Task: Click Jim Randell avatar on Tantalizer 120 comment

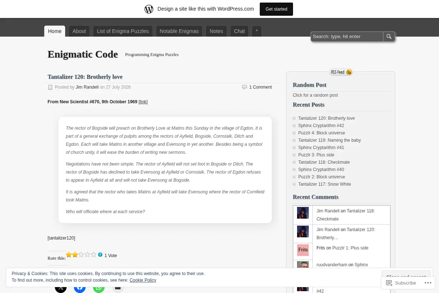Action: coord(303,231)
